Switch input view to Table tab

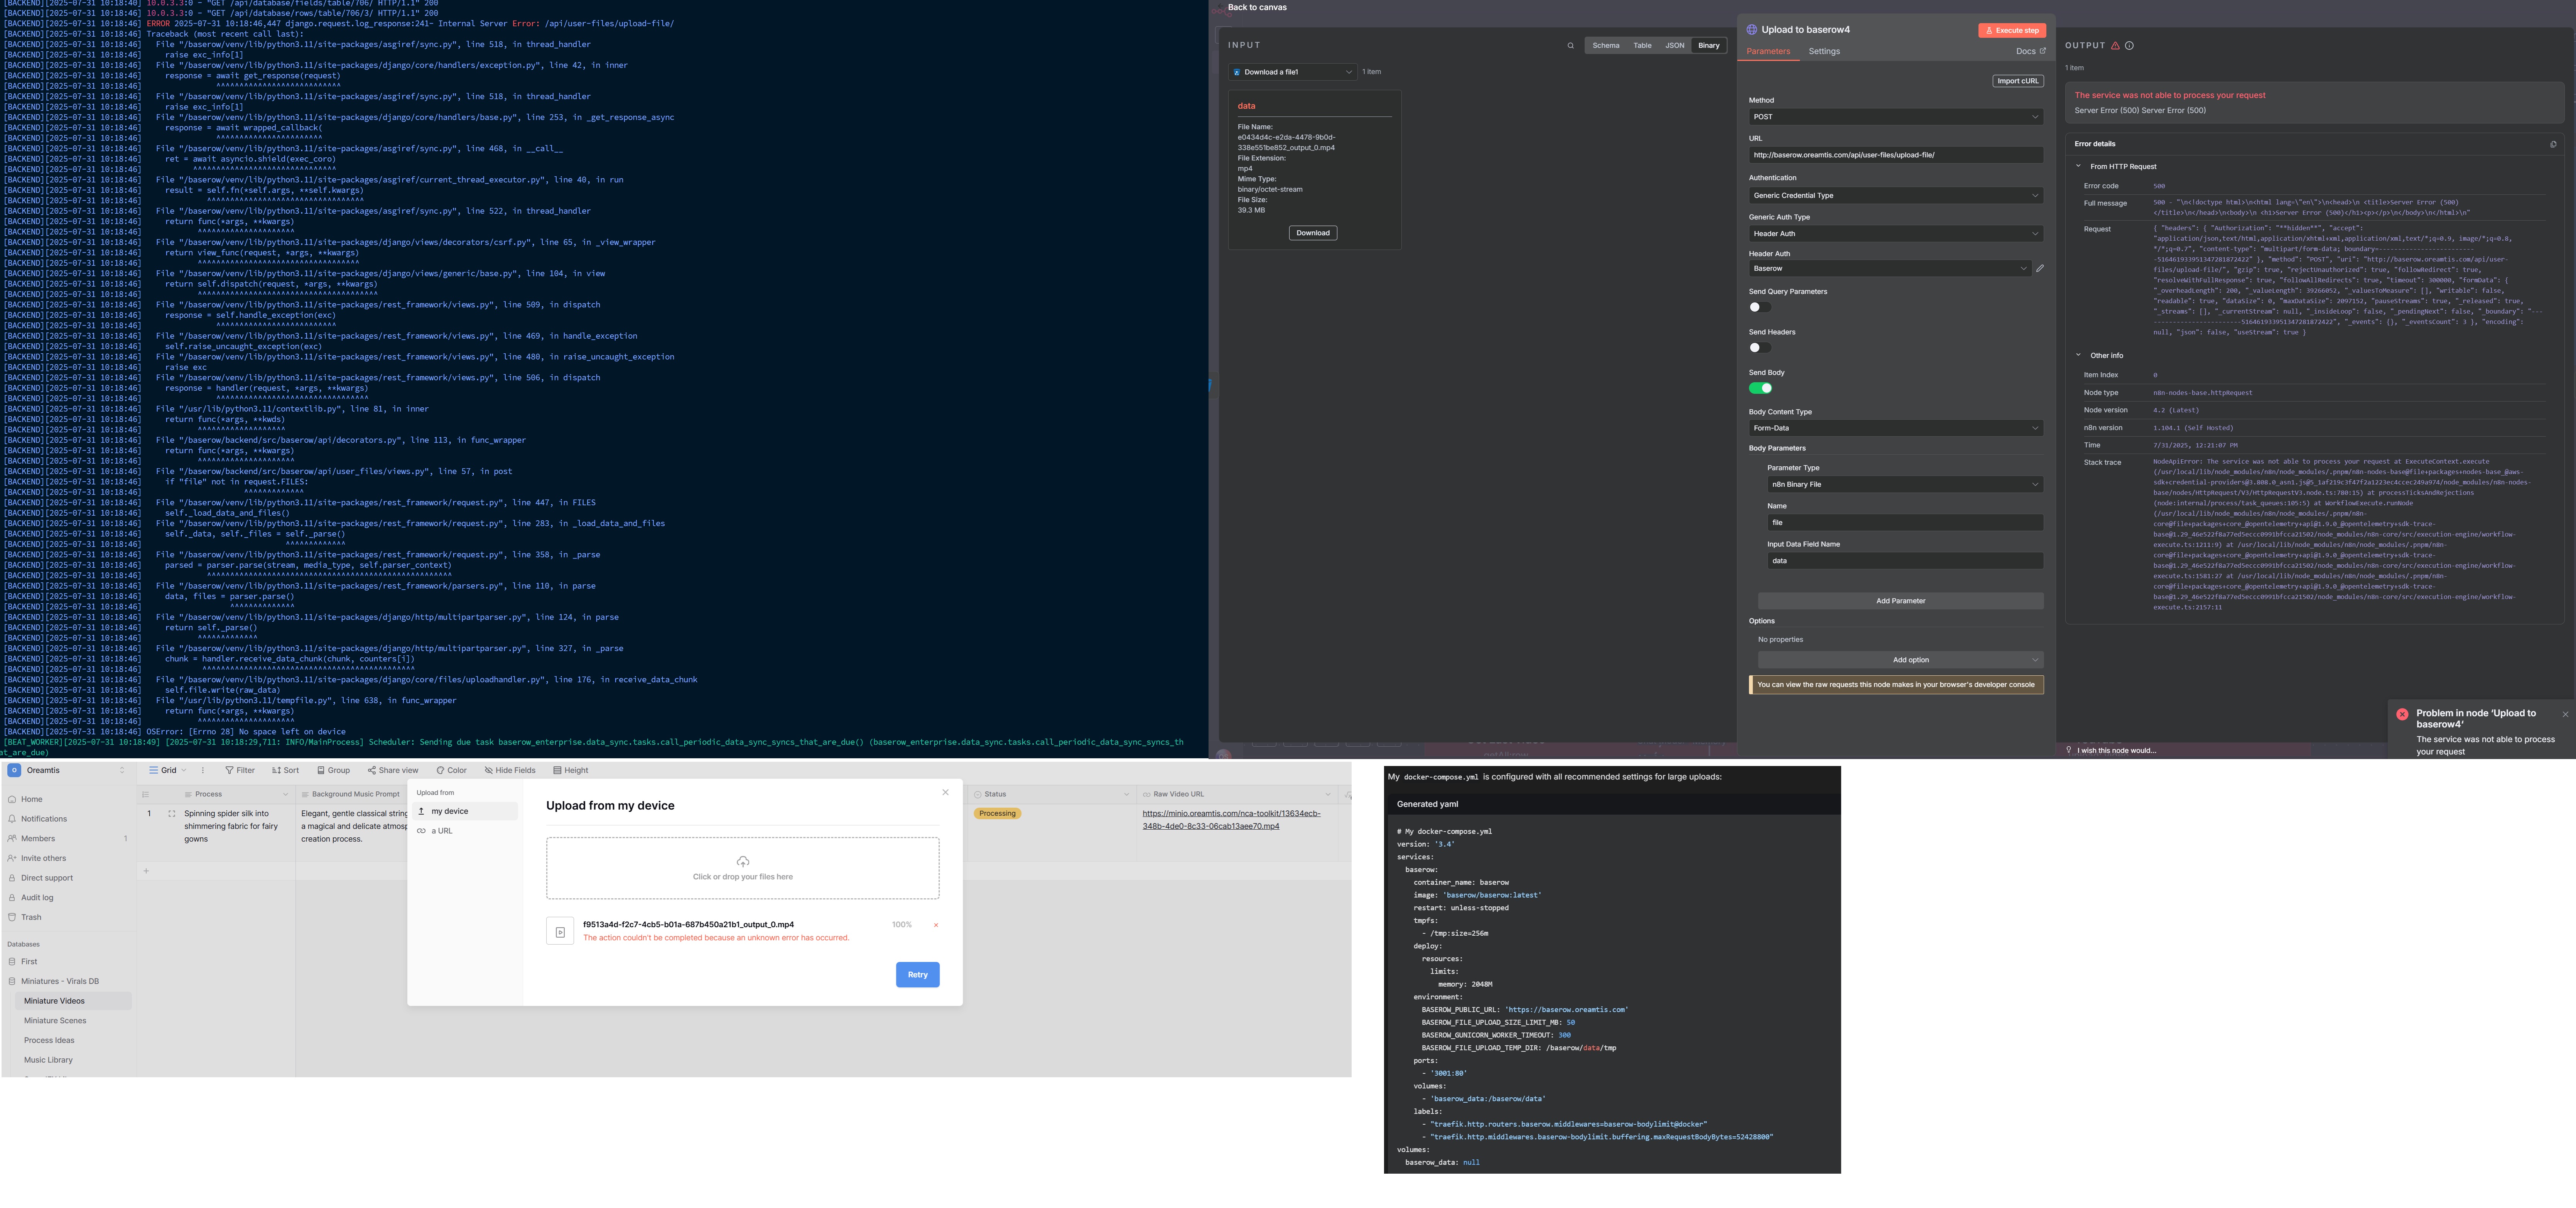[x=1642, y=46]
